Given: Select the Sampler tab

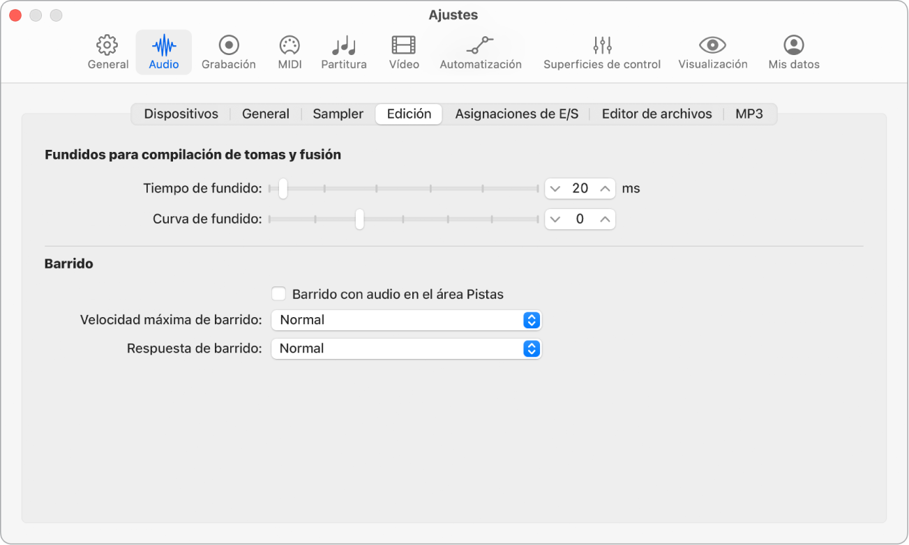Looking at the screenshot, I should pyautogui.click(x=337, y=114).
